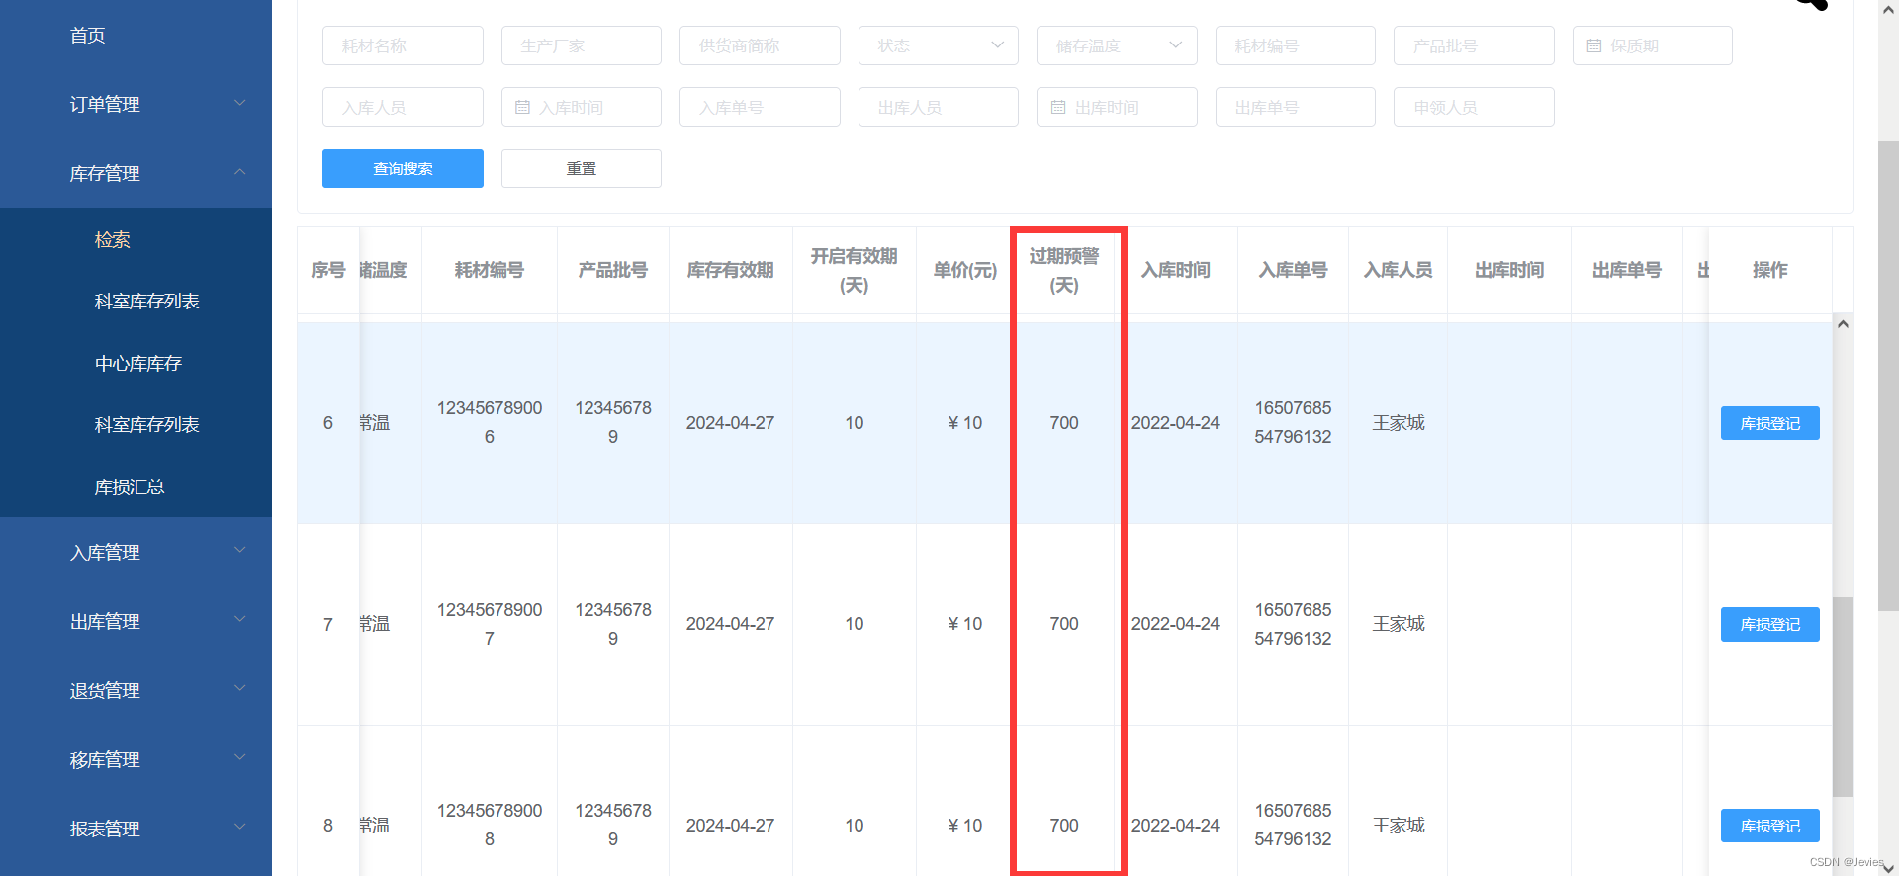The width and height of the screenshot is (1899, 876).
Task: Open the 保质期 date picker
Action: click(x=1653, y=45)
